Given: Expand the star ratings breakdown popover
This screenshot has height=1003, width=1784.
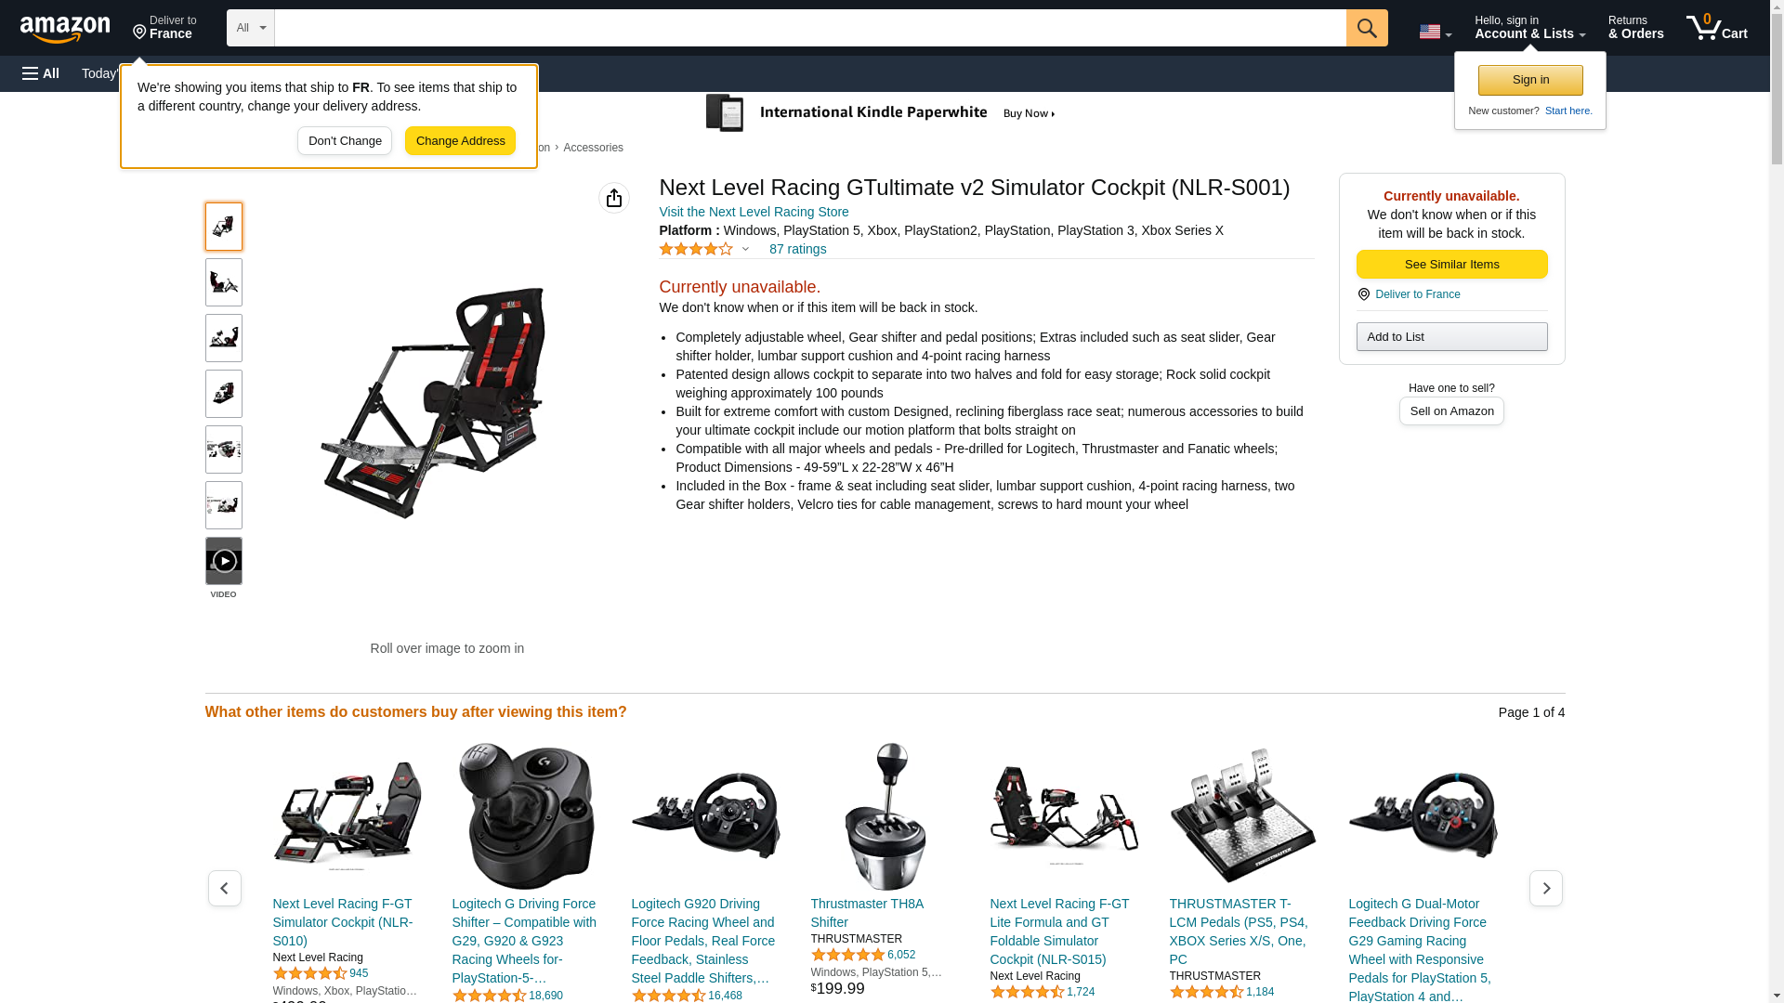Looking at the screenshot, I should (704, 249).
